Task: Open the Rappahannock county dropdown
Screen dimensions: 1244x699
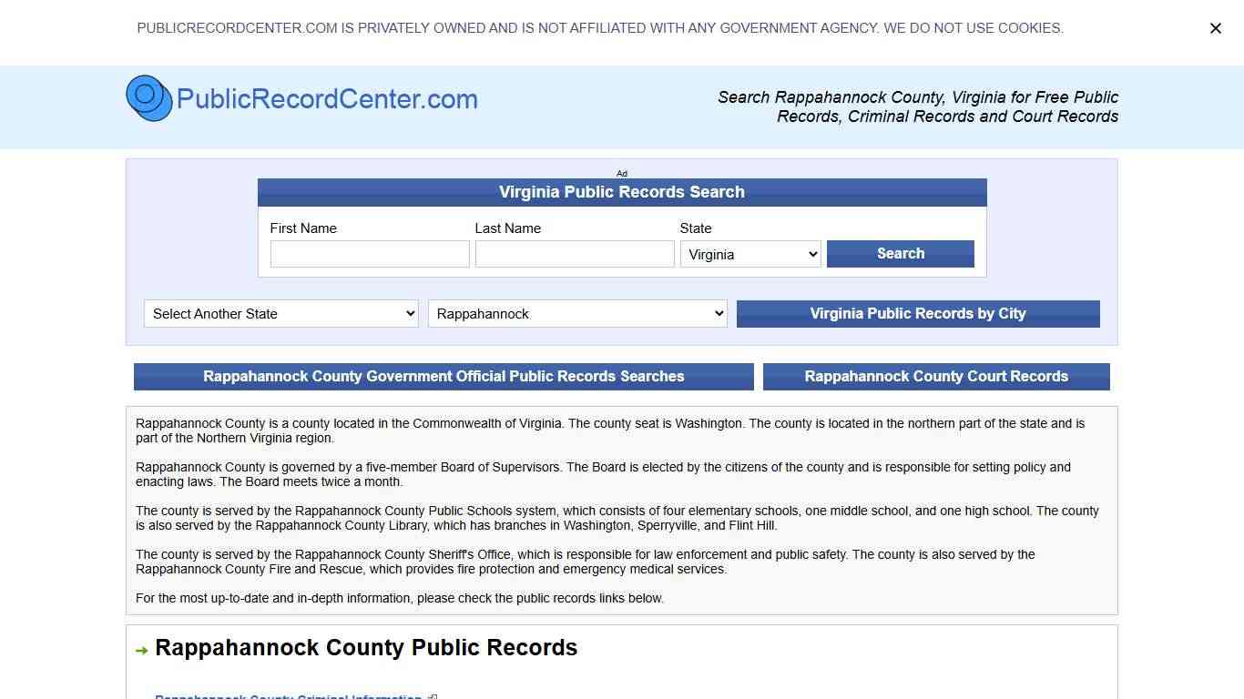Action: coord(577,313)
